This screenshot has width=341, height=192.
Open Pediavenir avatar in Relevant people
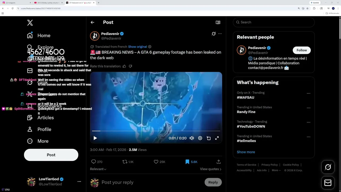tap(242, 50)
